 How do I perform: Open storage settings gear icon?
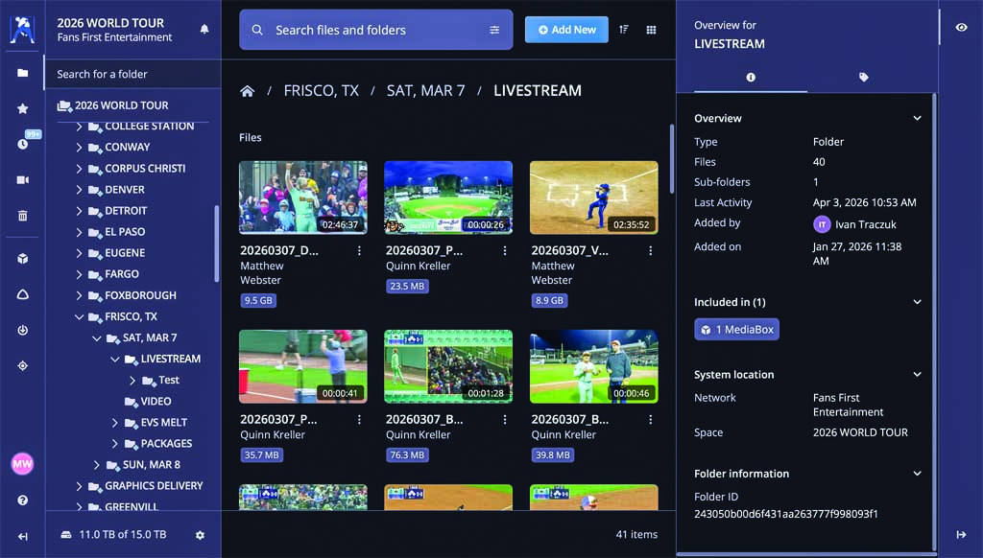pyautogui.click(x=200, y=535)
